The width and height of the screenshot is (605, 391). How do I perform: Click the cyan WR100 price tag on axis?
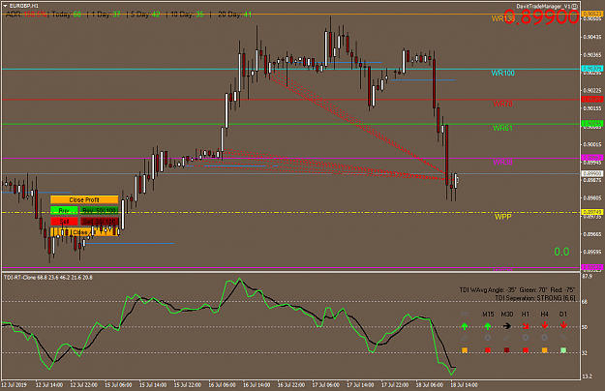tap(591, 69)
